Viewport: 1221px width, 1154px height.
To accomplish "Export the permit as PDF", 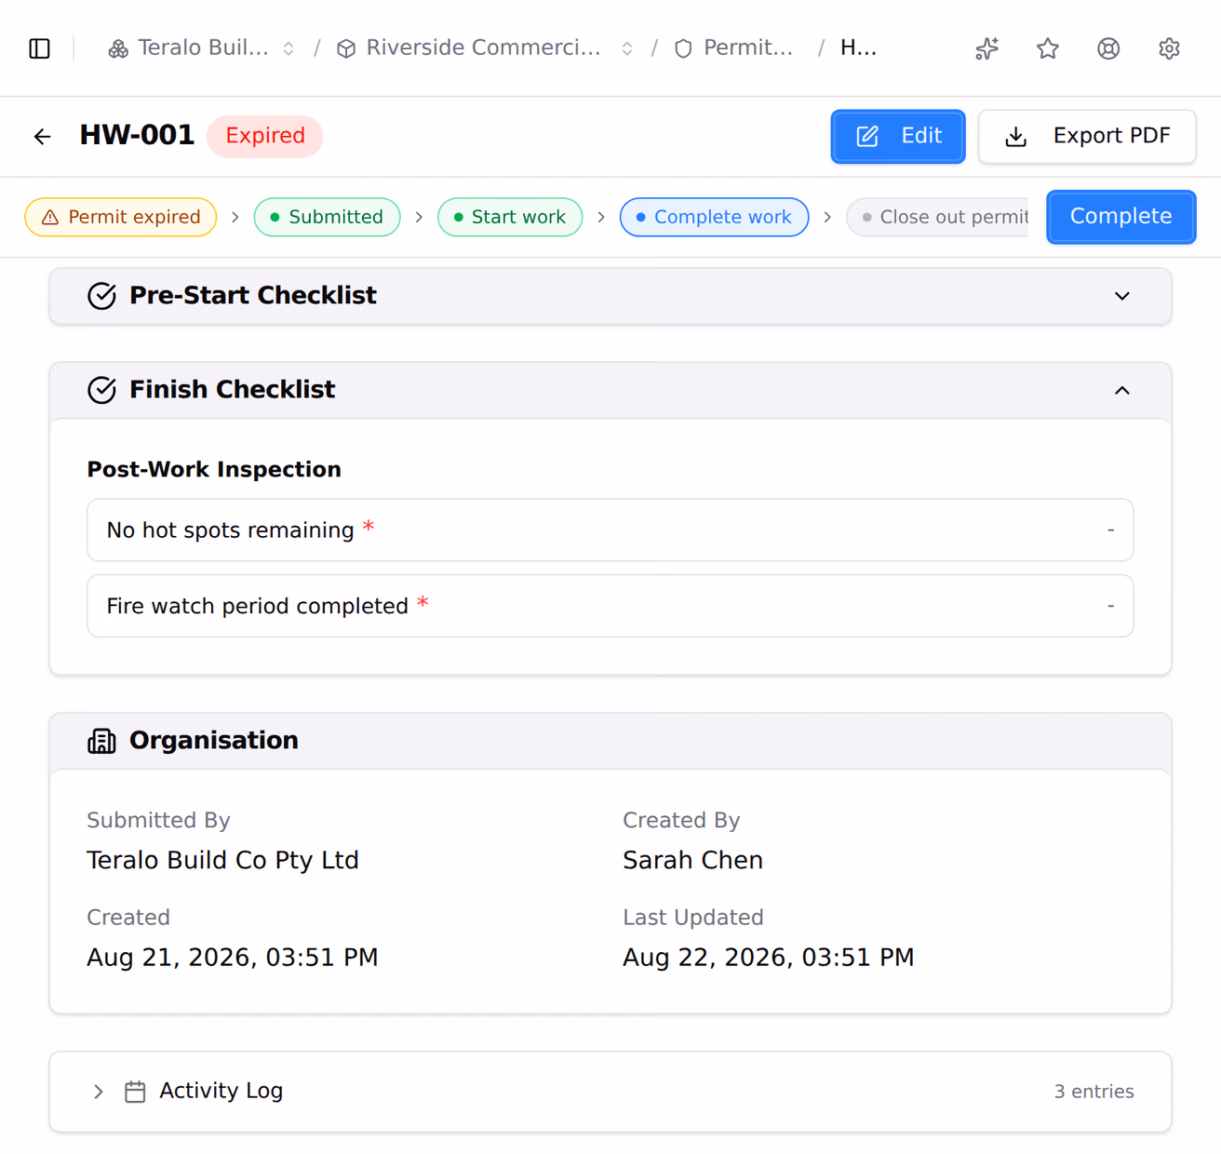I will 1087,137.
